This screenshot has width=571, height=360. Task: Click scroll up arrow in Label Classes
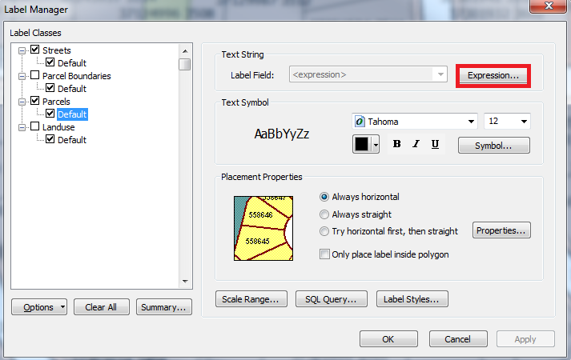[x=185, y=51]
